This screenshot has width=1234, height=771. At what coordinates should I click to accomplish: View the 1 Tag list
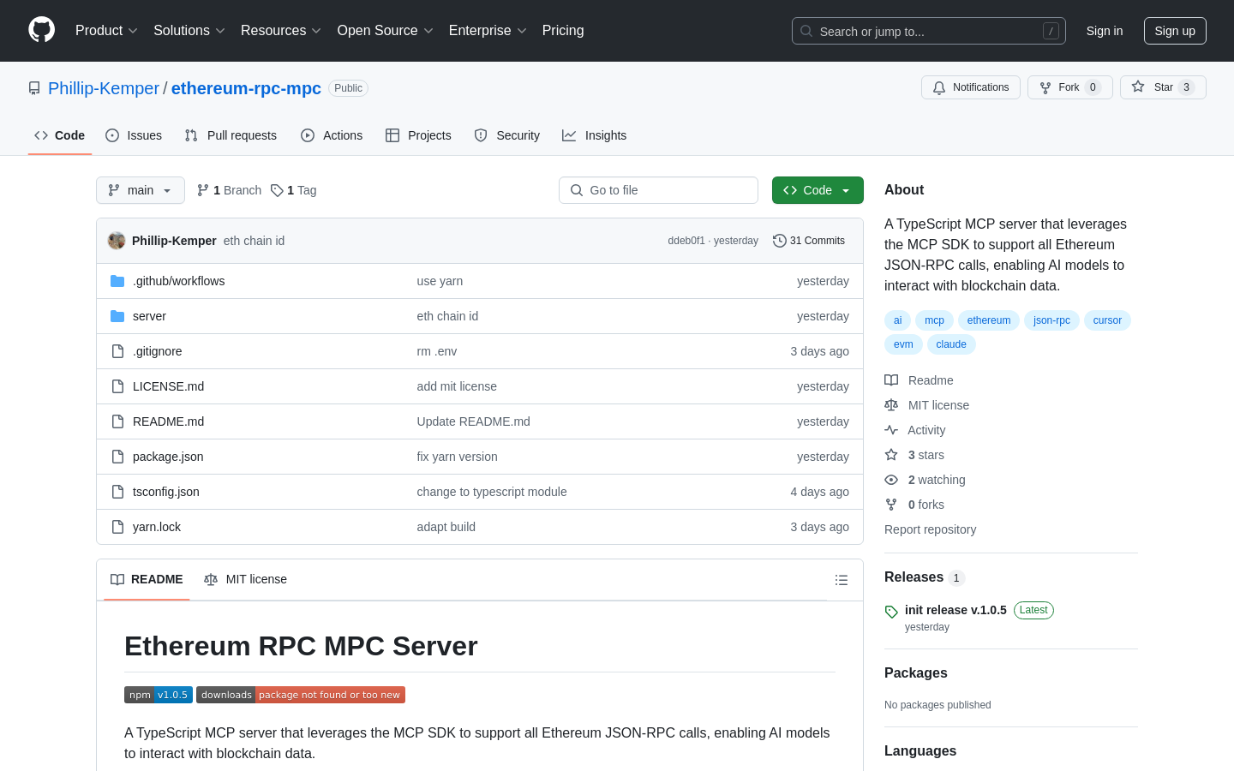(x=294, y=190)
